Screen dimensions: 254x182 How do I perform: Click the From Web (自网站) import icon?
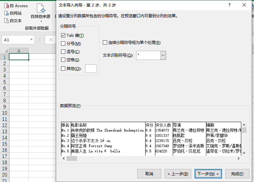(7, 13)
